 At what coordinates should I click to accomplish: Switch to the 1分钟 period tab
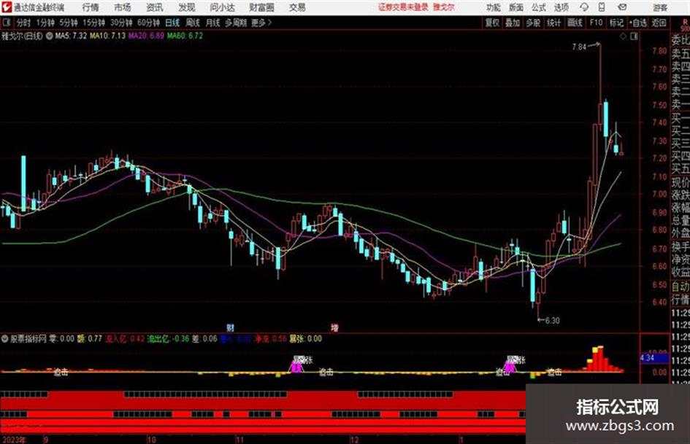(45, 23)
